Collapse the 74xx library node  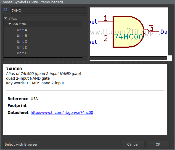point(6,18)
